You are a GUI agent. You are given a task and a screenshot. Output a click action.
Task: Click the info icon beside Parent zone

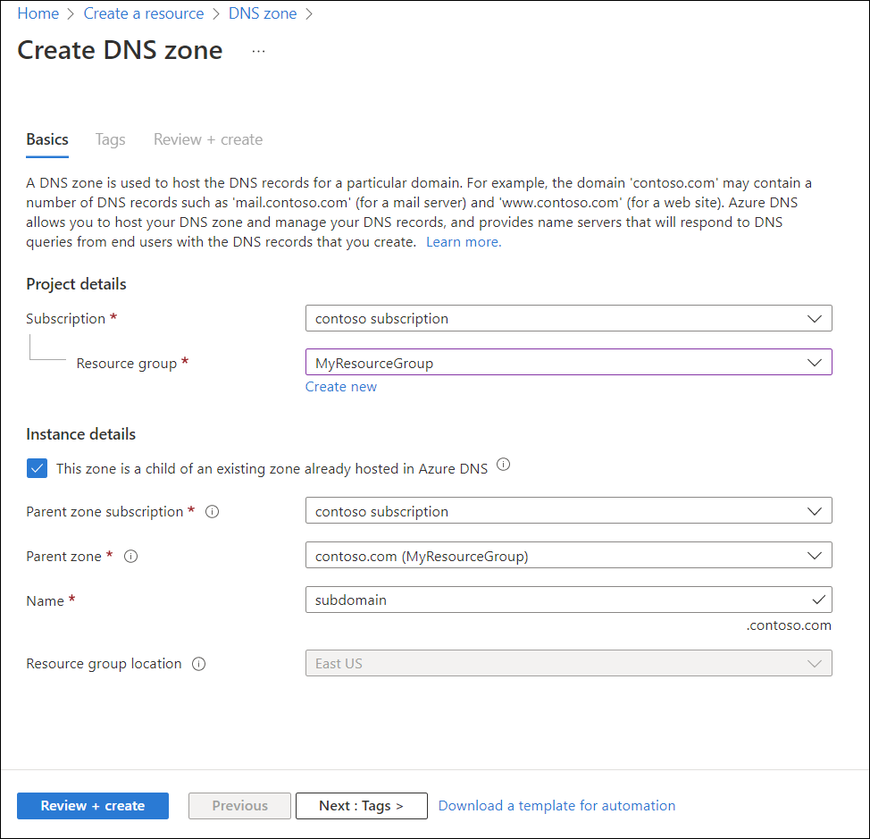click(130, 556)
